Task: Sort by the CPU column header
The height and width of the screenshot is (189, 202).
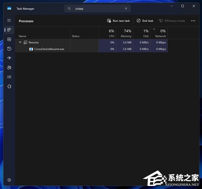Action: click(107, 33)
